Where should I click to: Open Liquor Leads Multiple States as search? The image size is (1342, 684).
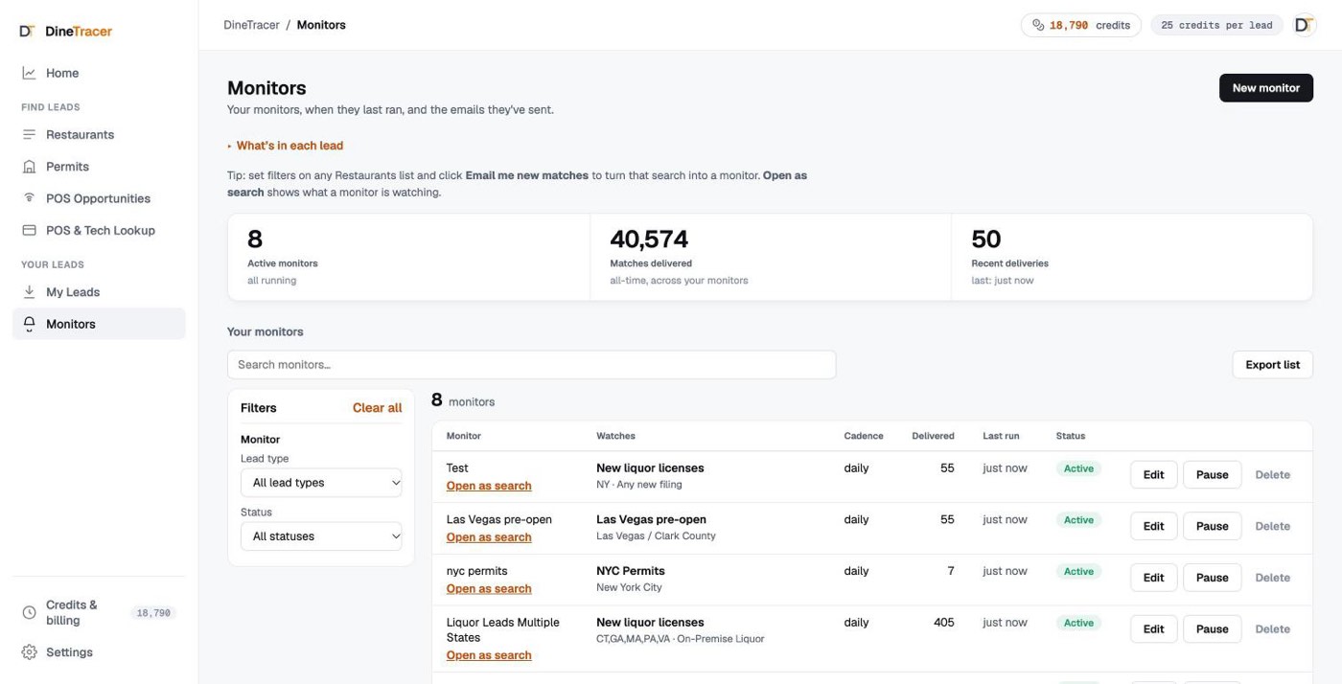tap(489, 655)
